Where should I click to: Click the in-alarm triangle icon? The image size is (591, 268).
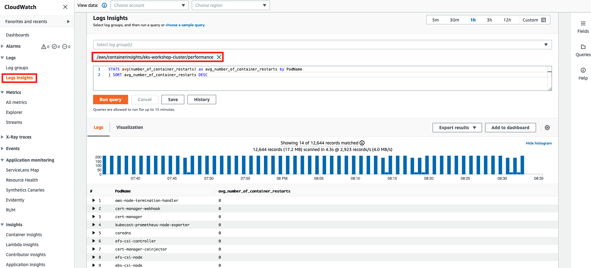click(44, 46)
